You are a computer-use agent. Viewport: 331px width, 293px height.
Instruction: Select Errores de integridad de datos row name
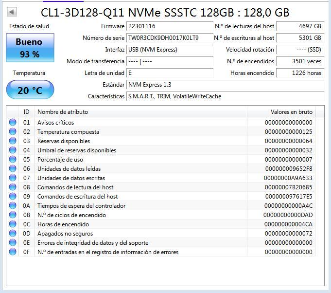(x=93, y=243)
